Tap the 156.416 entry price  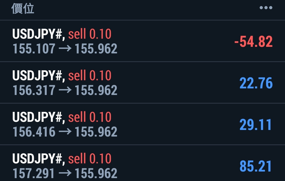(34, 132)
